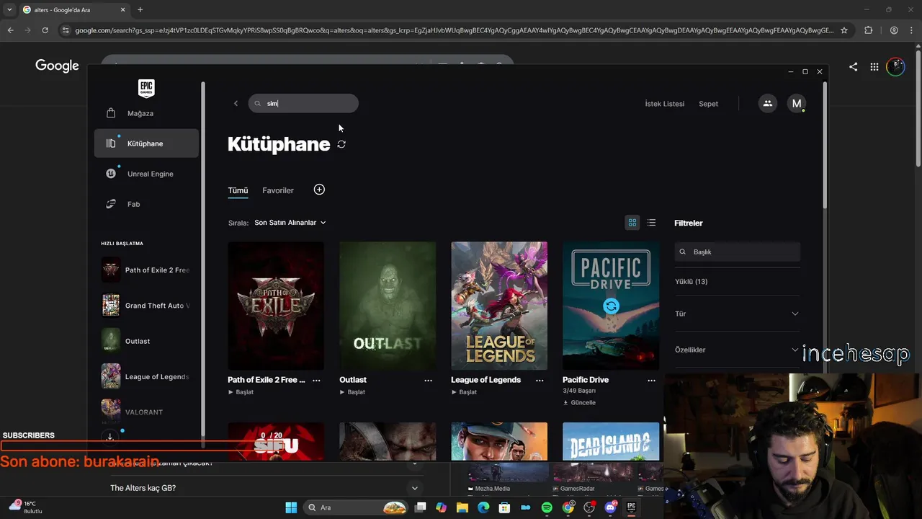Viewport: 922px width, 519px height.
Task: Launch League of Legends from quick launch
Action: 146,376
